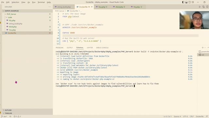Click the Docker whale icon beside Dockerfile
The image size is (209, 118).
coord(6,33)
